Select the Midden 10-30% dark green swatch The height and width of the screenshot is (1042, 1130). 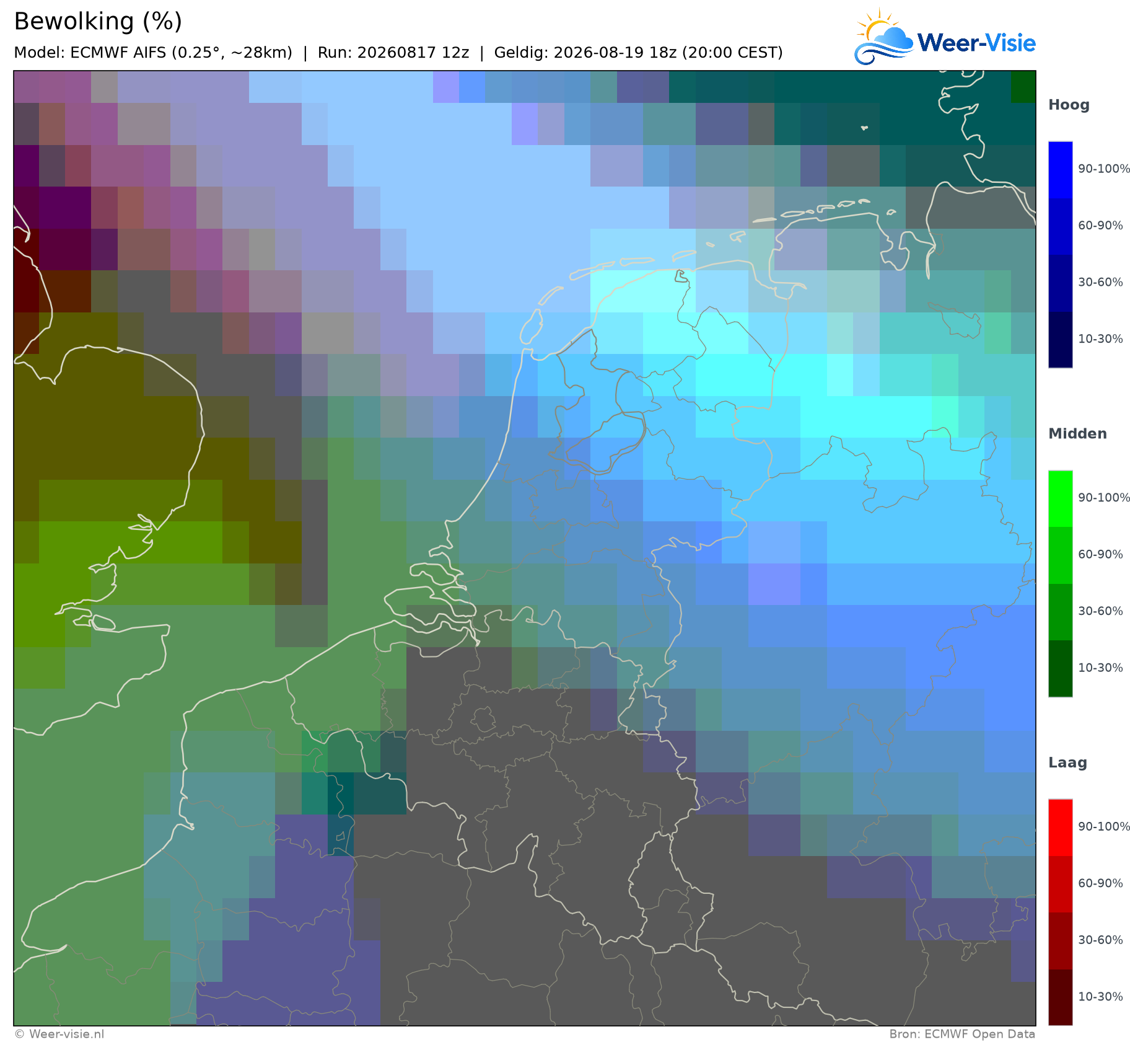(1060, 668)
